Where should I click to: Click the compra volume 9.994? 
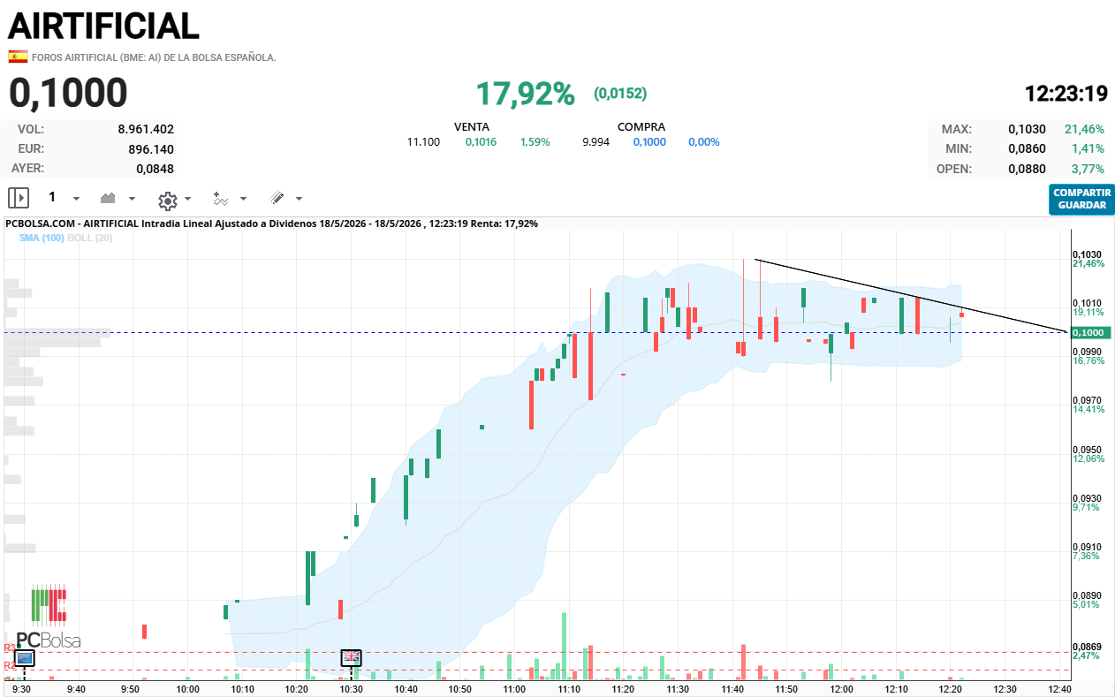pos(596,141)
